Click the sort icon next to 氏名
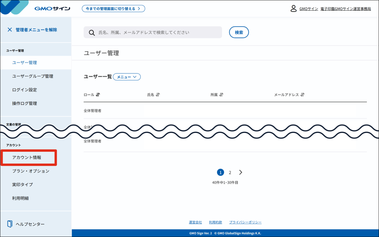The height and width of the screenshot is (237, 379). pyautogui.click(x=158, y=95)
